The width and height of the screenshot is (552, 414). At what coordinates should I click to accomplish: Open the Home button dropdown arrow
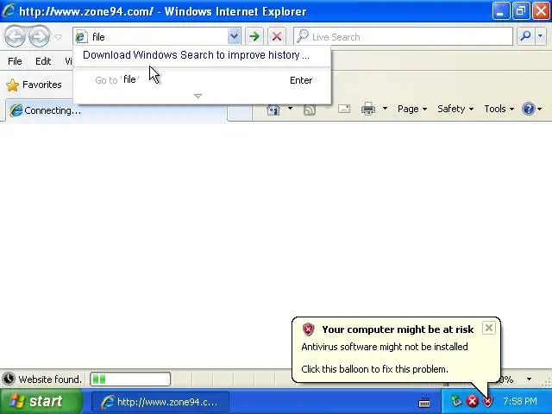coord(290,109)
